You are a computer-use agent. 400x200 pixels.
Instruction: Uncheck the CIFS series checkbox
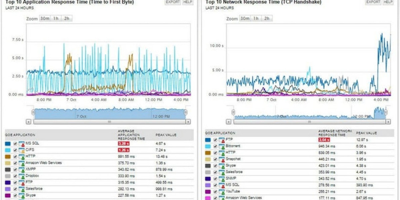click(x=15, y=150)
